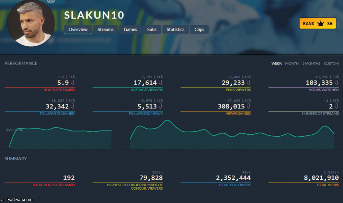Click the FOLLOWERS GAINED label

coord(57,114)
